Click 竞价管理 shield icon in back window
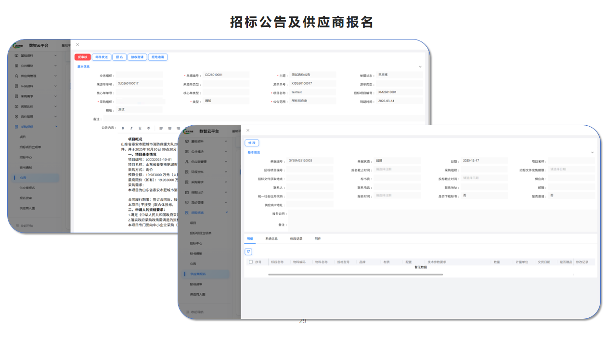This screenshot has width=605, height=340. click(x=16, y=116)
